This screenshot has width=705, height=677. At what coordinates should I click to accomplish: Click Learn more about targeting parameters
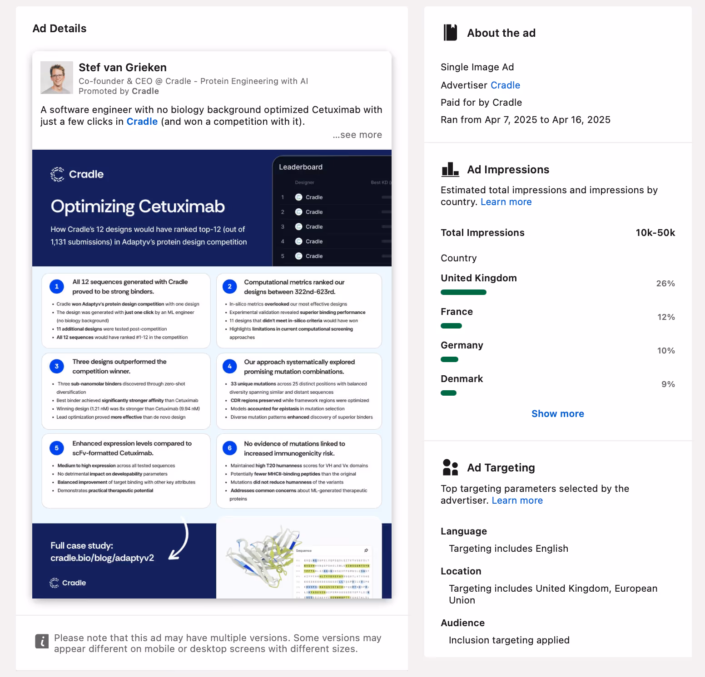517,500
